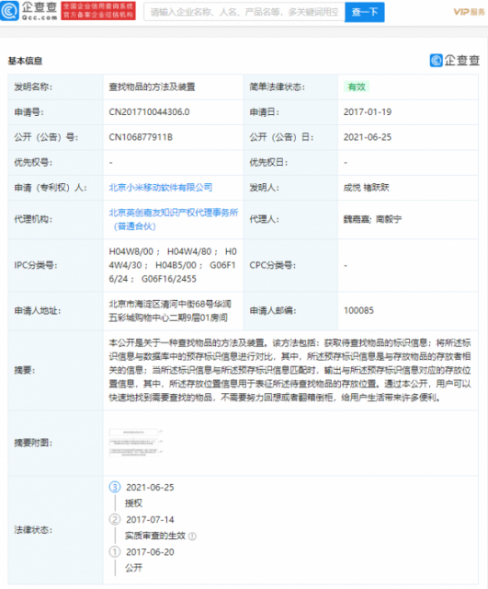
Task: Click publication number CN106877911B
Action: [x=141, y=137]
